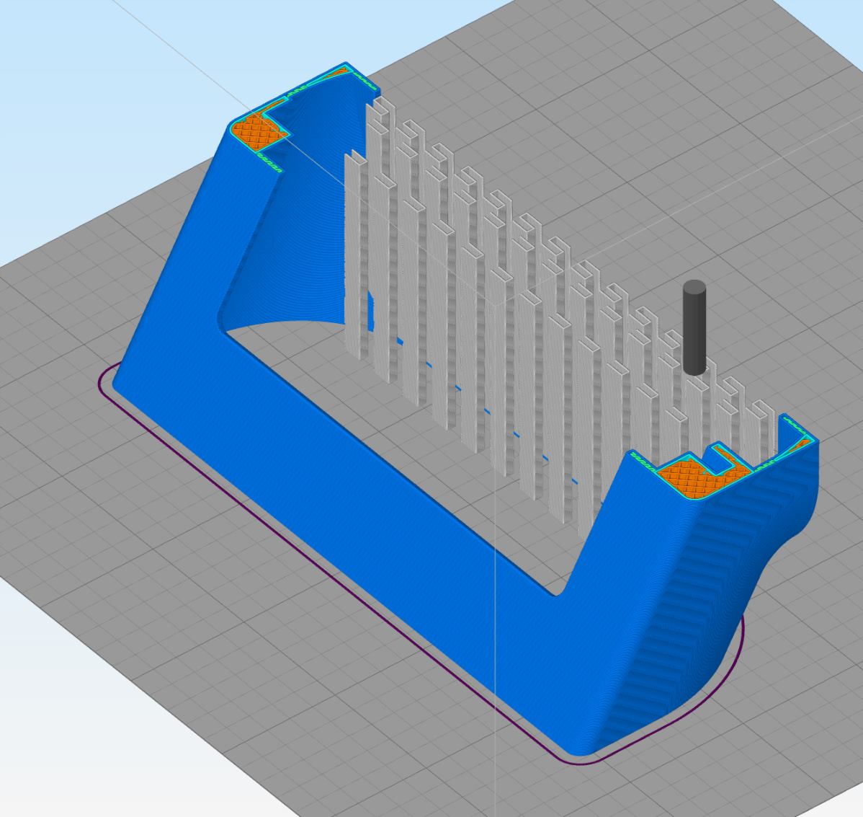The height and width of the screenshot is (817, 863).
Task: Click the dark gray cylindrical nozzle marker
Action: click(694, 328)
